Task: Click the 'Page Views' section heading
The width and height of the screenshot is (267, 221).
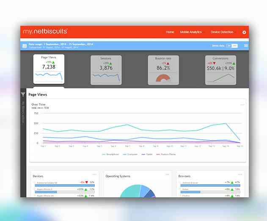Action: click(x=38, y=95)
